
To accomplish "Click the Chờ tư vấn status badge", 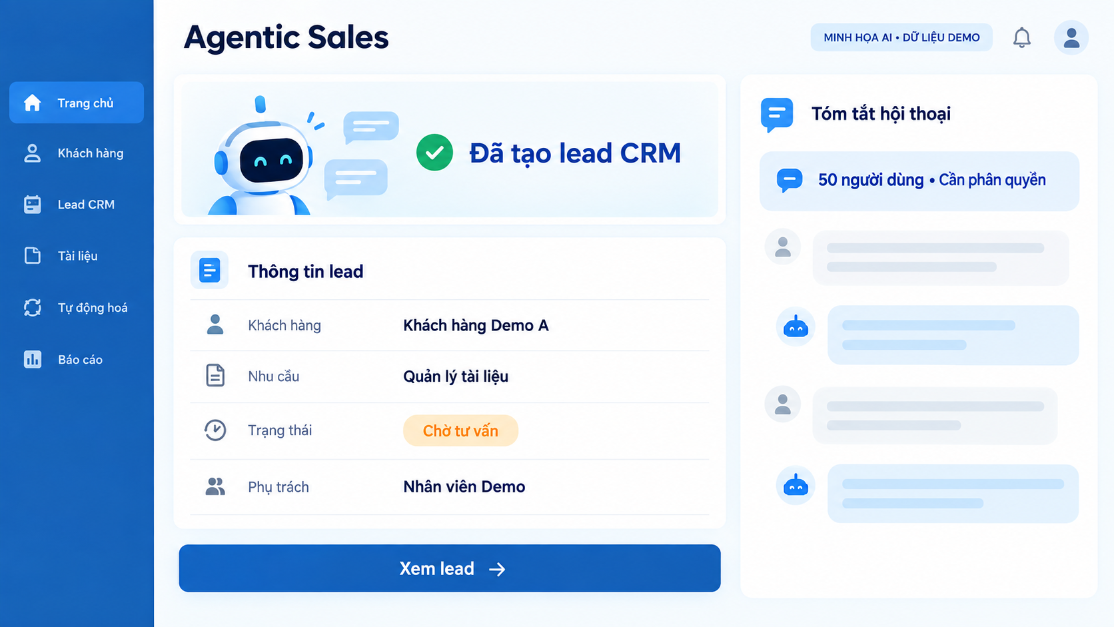I will pyautogui.click(x=460, y=430).
